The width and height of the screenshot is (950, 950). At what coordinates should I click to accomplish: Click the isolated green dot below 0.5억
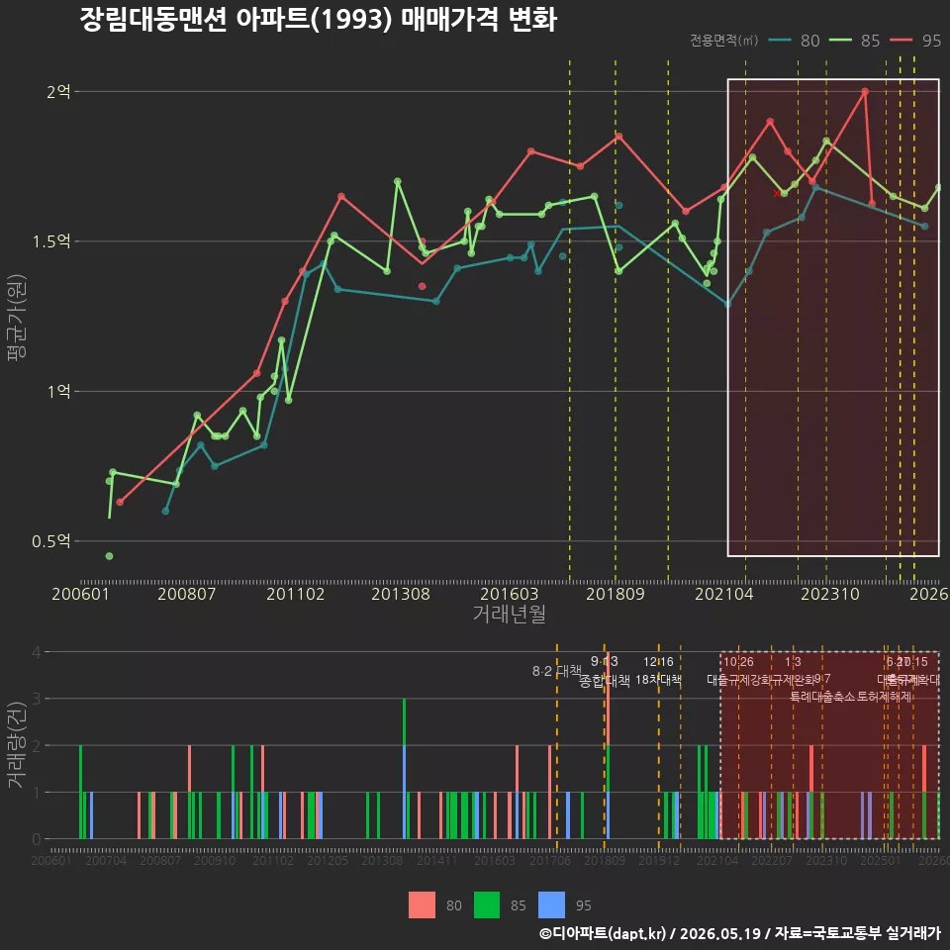(109, 556)
